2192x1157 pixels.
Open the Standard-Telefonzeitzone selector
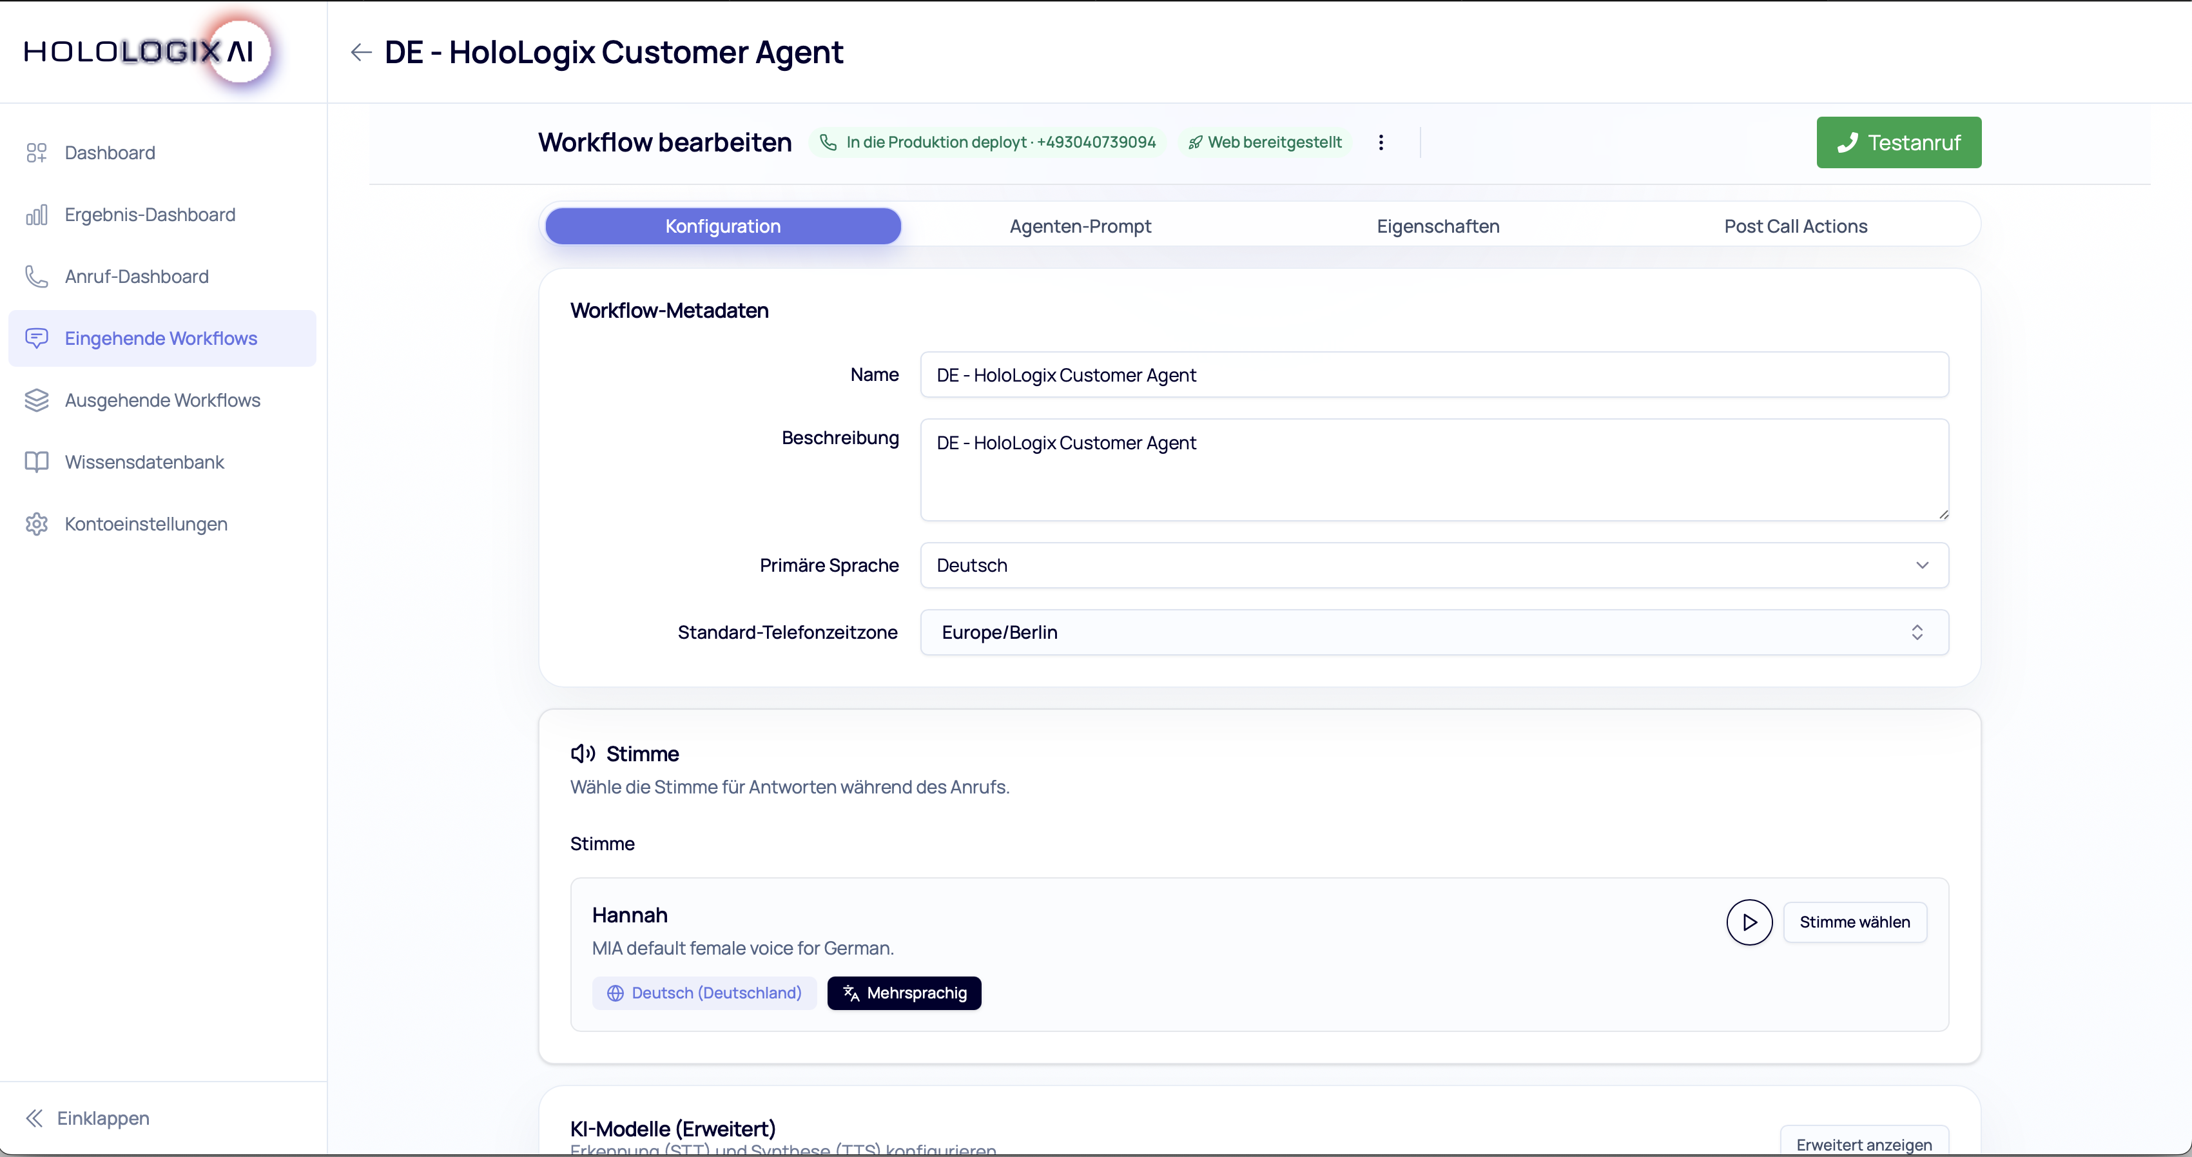(x=1434, y=632)
